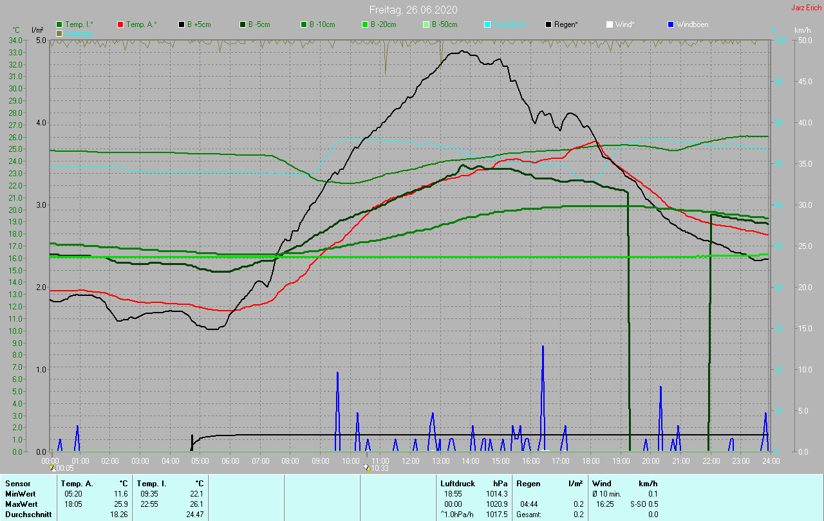The width and height of the screenshot is (824, 521).
Task: Click the B -5cm legend square
Action: click(243, 24)
